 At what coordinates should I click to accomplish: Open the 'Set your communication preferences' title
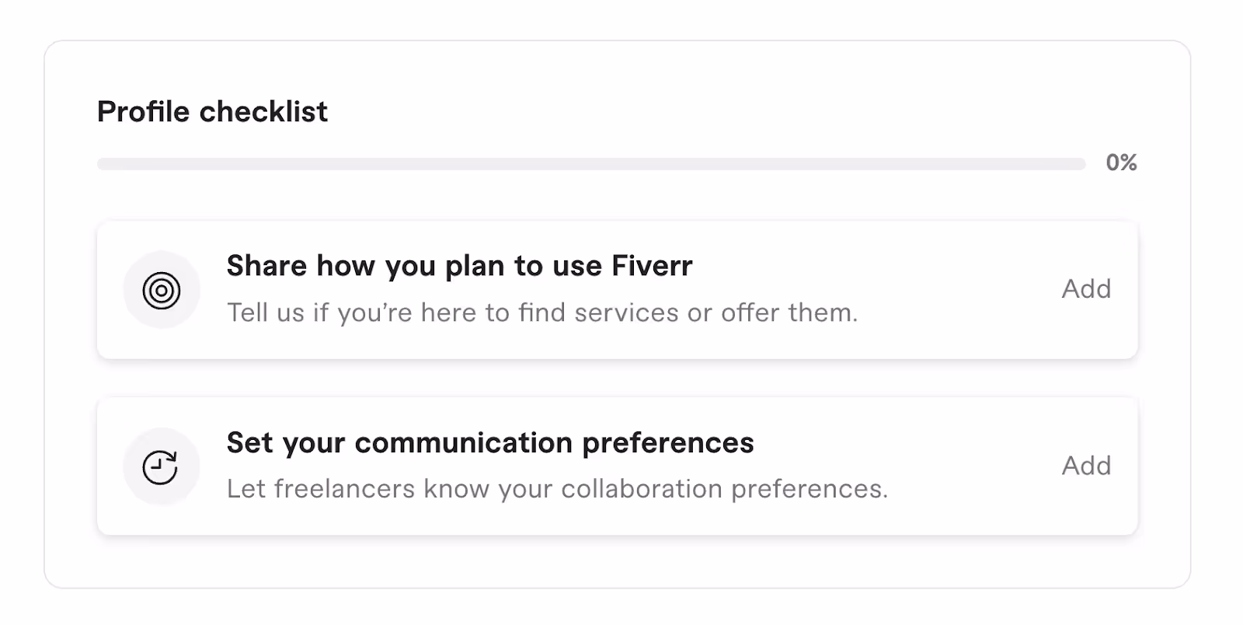[490, 443]
